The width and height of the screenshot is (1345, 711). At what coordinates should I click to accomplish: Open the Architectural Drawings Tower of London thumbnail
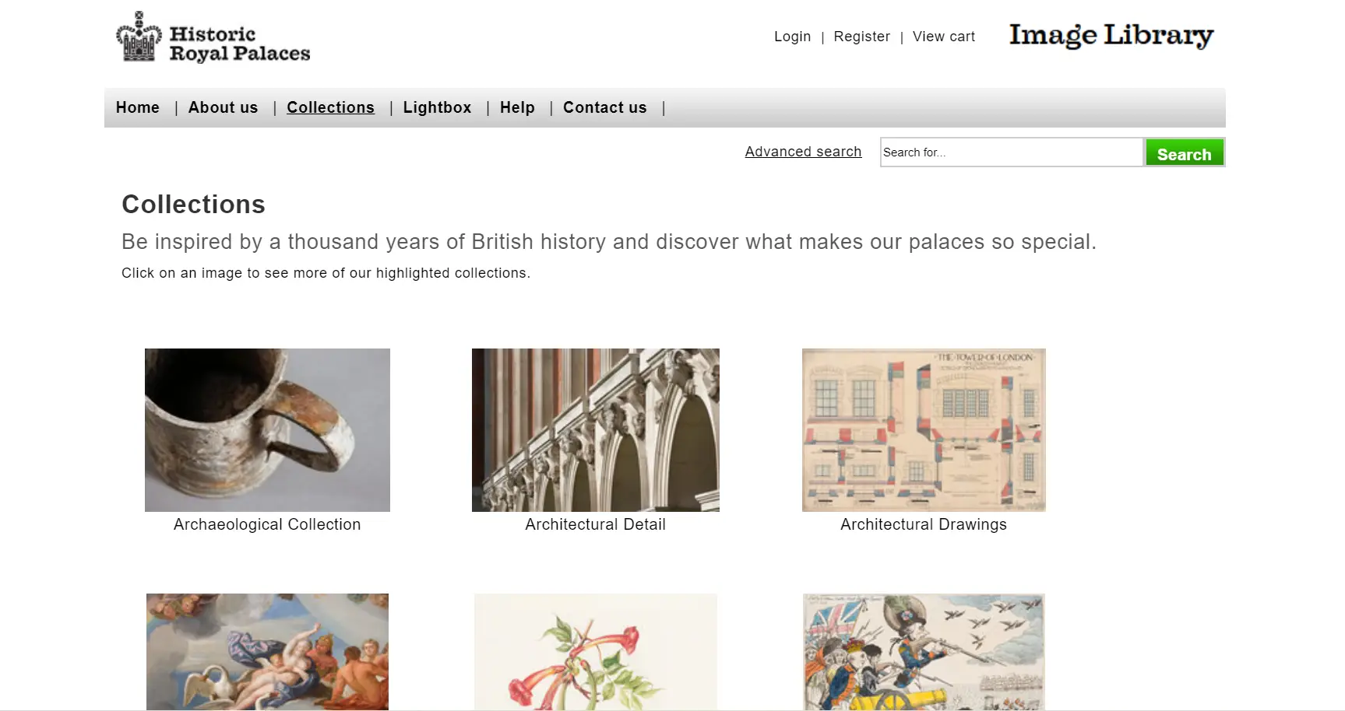[x=924, y=430]
